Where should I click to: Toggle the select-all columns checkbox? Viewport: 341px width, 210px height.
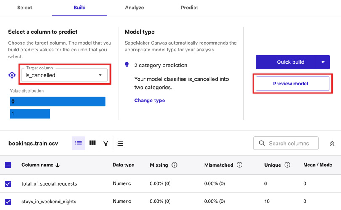pos(8,165)
